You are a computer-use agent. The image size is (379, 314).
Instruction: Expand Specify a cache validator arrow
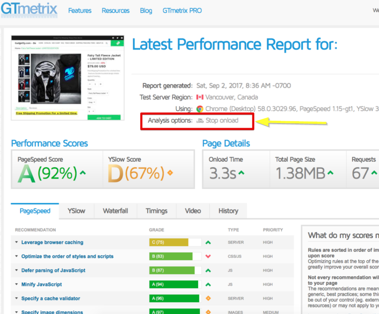(16, 298)
